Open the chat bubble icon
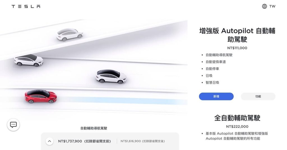287x150 pixels. [13, 125]
